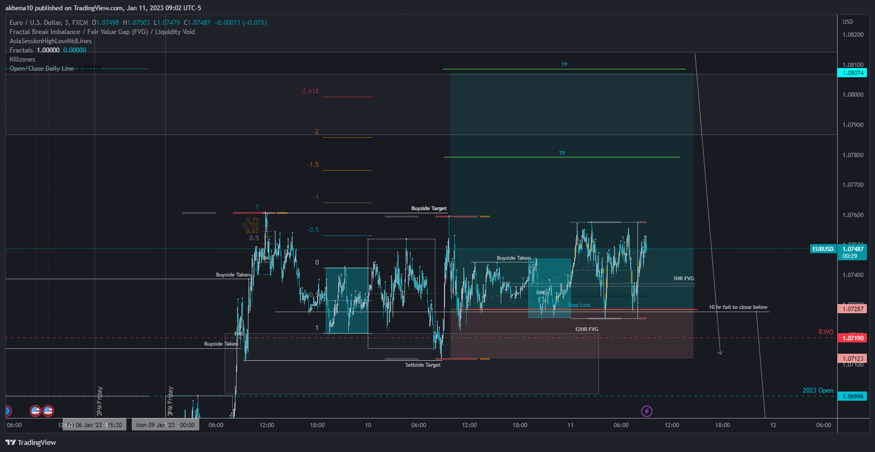Viewport: 875px width, 452px height.
Task: Select the Sellside Target label
Action: click(423, 365)
